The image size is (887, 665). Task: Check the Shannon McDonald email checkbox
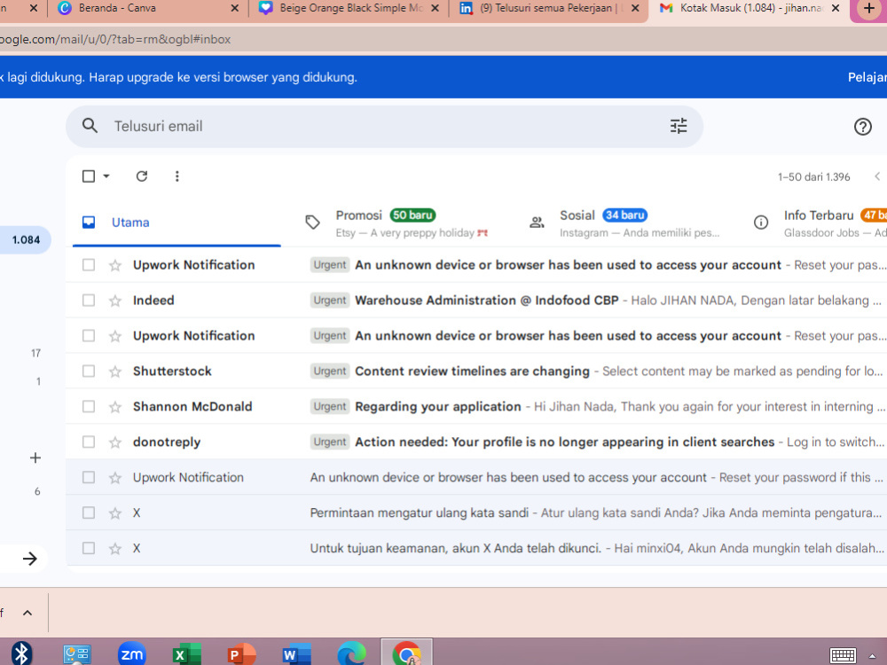click(x=89, y=407)
